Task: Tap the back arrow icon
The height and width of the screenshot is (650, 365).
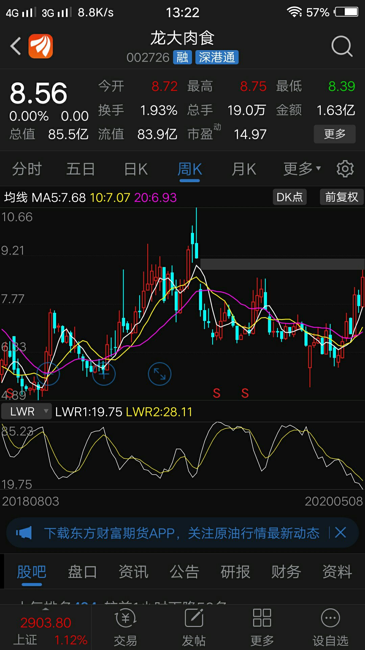Action: (16, 46)
